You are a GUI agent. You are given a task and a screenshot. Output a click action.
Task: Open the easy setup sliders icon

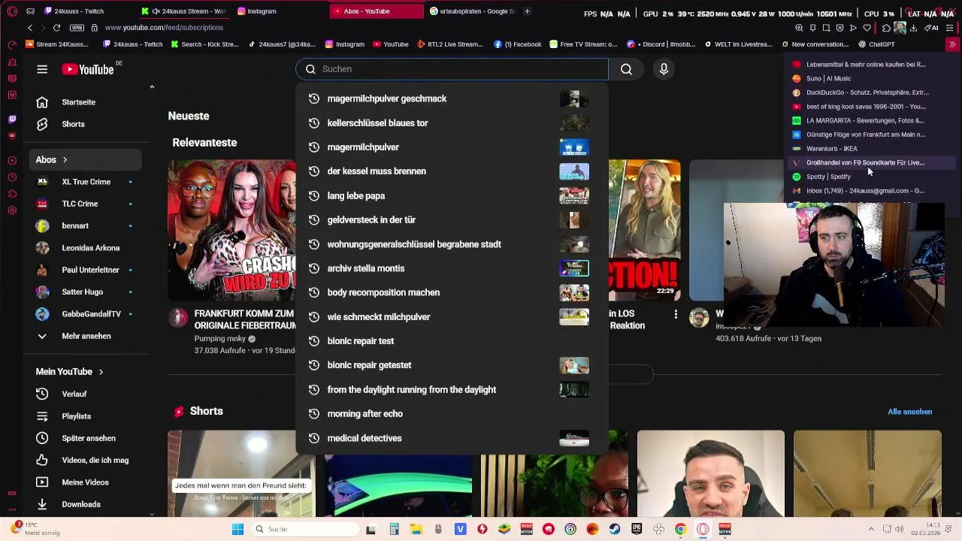point(949,28)
